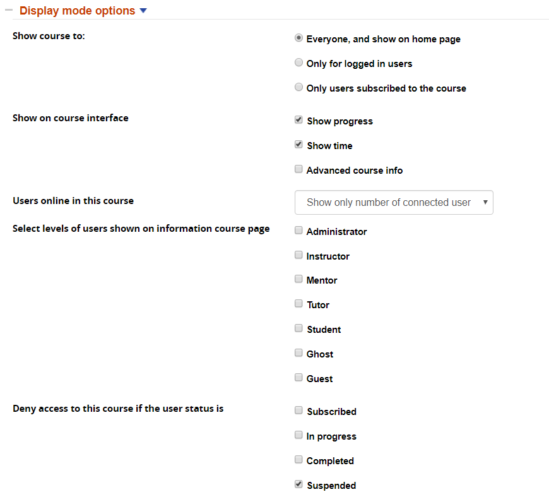The width and height of the screenshot is (549, 504).
Task: Check the Administrator user level
Action: [299, 231]
